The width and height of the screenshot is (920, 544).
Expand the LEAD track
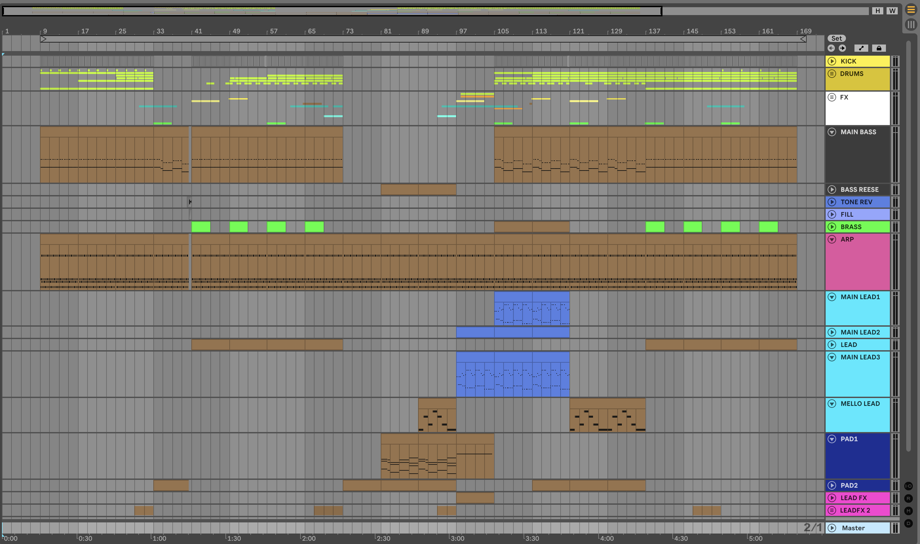coord(832,345)
